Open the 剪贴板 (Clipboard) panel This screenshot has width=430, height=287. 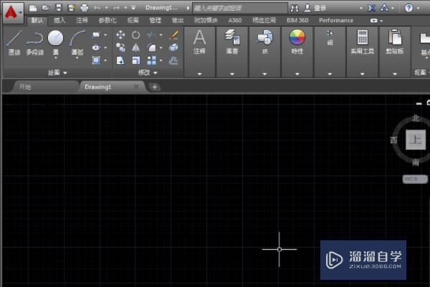pyautogui.click(x=395, y=42)
